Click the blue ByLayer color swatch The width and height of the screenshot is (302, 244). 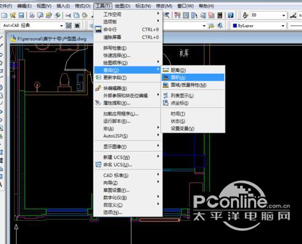pyautogui.click(x=235, y=26)
